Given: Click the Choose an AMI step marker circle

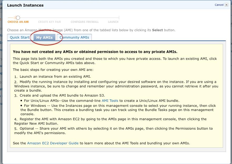Looking at the screenshot, I should [x=18, y=18].
